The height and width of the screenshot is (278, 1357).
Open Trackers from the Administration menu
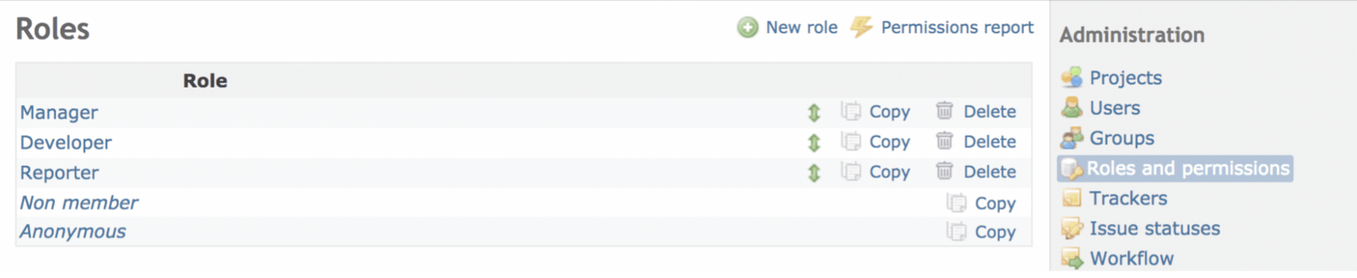tap(1128, 199)
